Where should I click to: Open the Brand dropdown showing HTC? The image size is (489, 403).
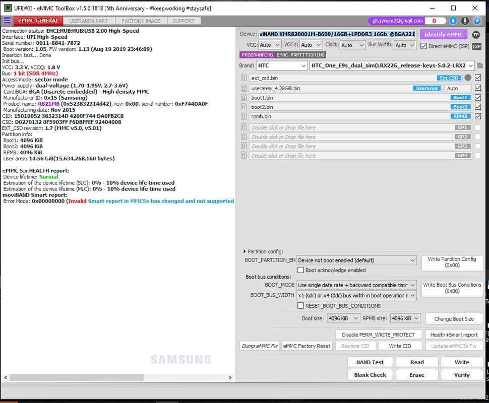tap(282, 66)
